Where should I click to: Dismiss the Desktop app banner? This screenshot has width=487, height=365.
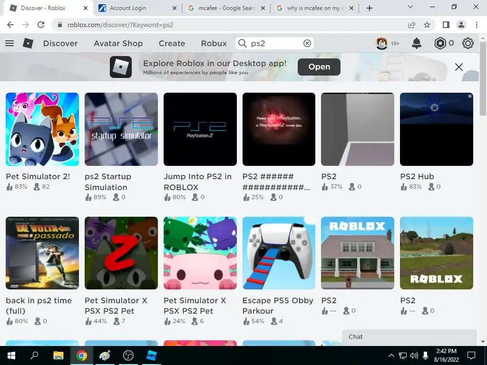(459, 67)
